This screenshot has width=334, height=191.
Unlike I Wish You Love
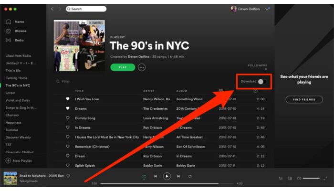[68, 99]
